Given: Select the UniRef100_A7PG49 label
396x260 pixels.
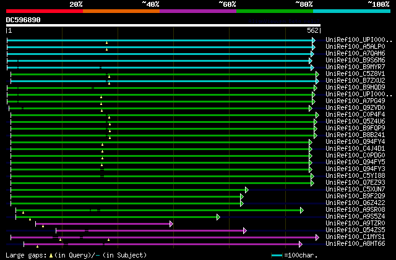Looking at the screenshot, I should coord(355,101).
